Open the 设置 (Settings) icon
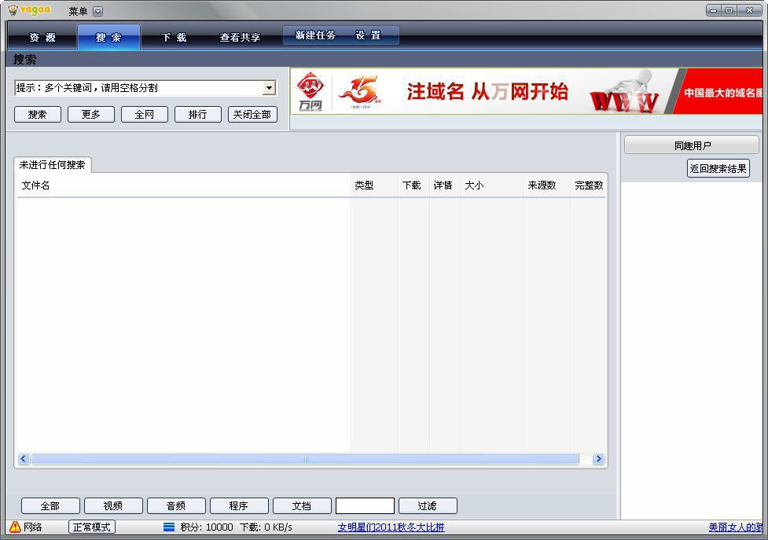 (x=369, y=35)
